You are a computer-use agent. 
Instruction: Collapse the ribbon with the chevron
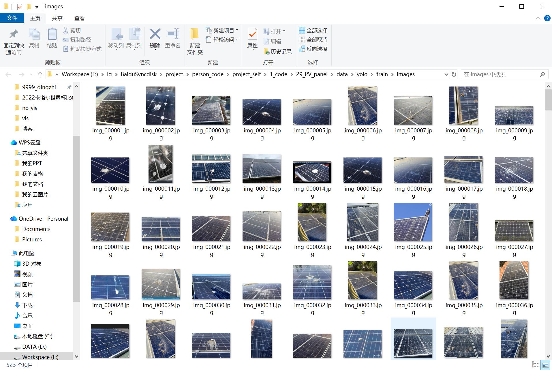click(538, 18)
